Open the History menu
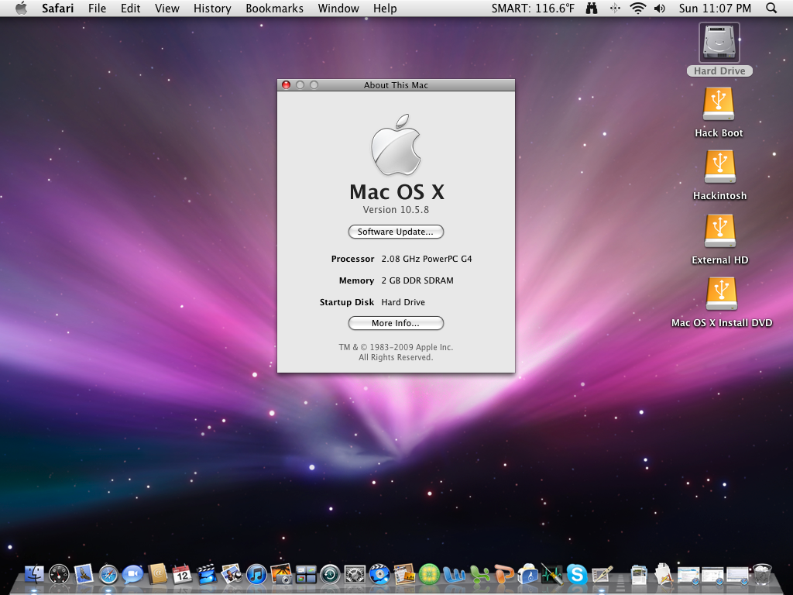Viewport: 793px width, 595px height. pos(212,8)
